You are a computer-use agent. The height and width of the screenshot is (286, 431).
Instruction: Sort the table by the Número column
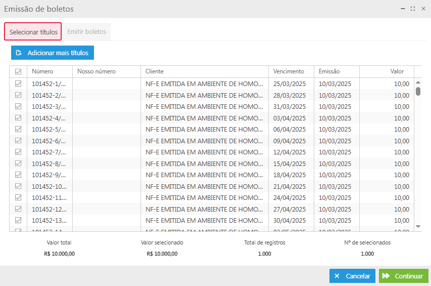pos(42,71)
